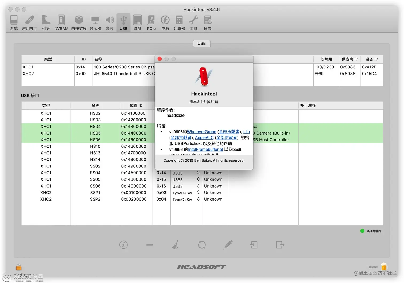The width and height of the screenshot is (404, 283).
Task: Select the HS13 port row
Action: (x=202, y=153)
